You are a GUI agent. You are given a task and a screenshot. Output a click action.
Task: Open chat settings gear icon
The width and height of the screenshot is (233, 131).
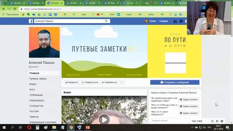click(x=222, y=121)
